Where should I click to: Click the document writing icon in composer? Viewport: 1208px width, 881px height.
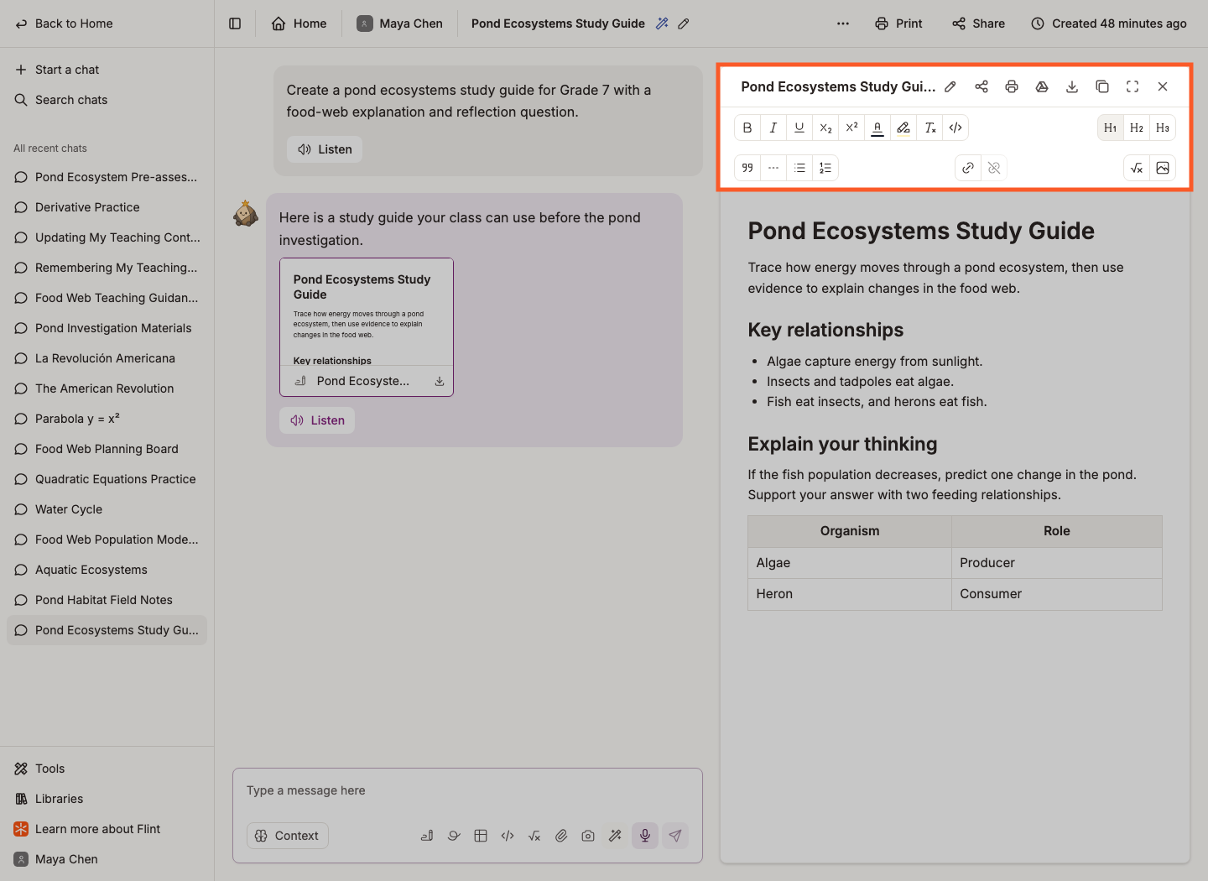pos(427,836)
